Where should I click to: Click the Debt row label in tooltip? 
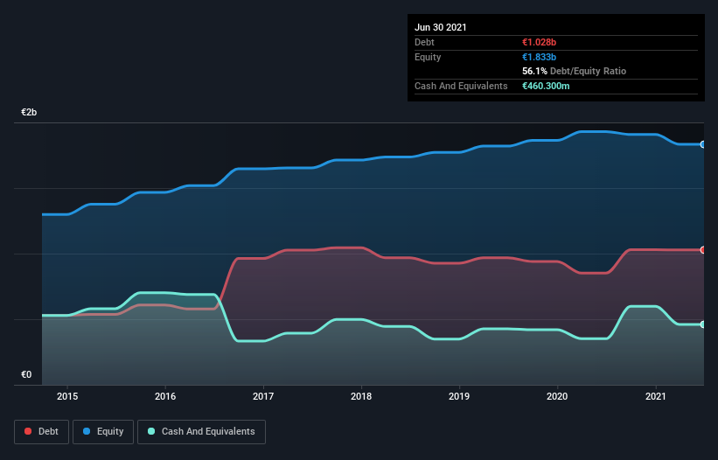[424, 42]
